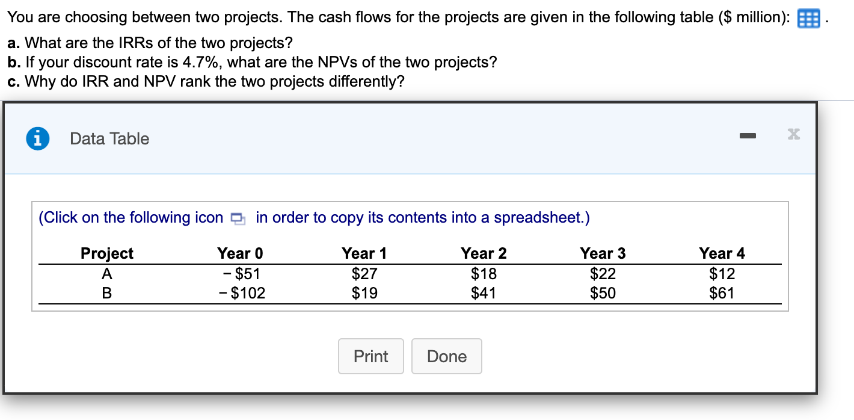This screenshot has width=854, height=420.
Task: Select the Year 2 column heading
Action: [x=483, y=253]
